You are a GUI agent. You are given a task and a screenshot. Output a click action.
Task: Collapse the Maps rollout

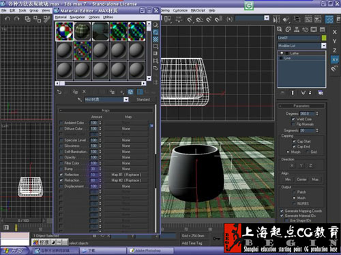(106, 110)
